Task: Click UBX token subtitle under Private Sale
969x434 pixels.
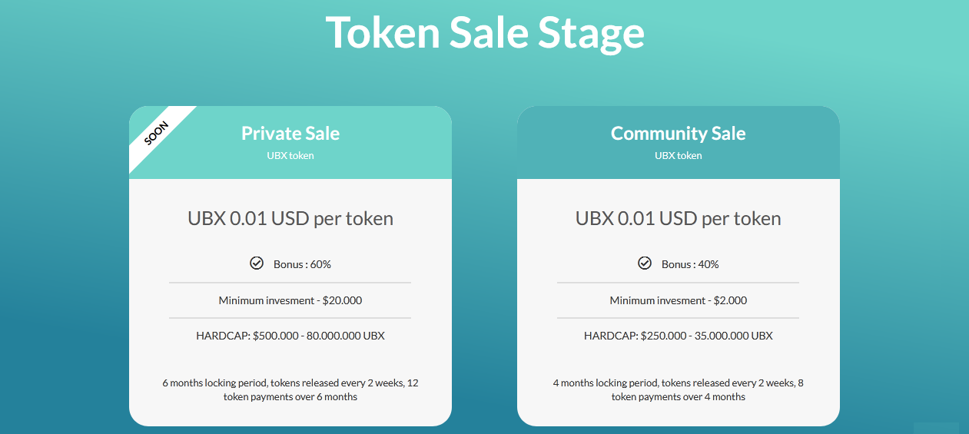Action: tap(290, 155)
